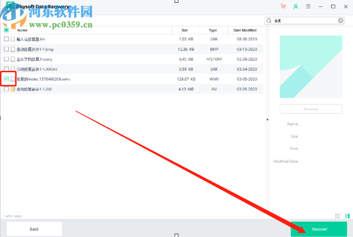Image resolution: width=353 pixels, height=237 pixels.
Task: Open the shopping cart icon
Action: point(283,6)
